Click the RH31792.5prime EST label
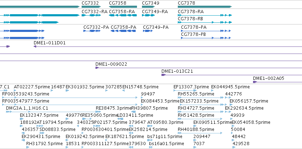Image resolution: width=302 pixels, height=149 pixels. click(x=44, y=144)
